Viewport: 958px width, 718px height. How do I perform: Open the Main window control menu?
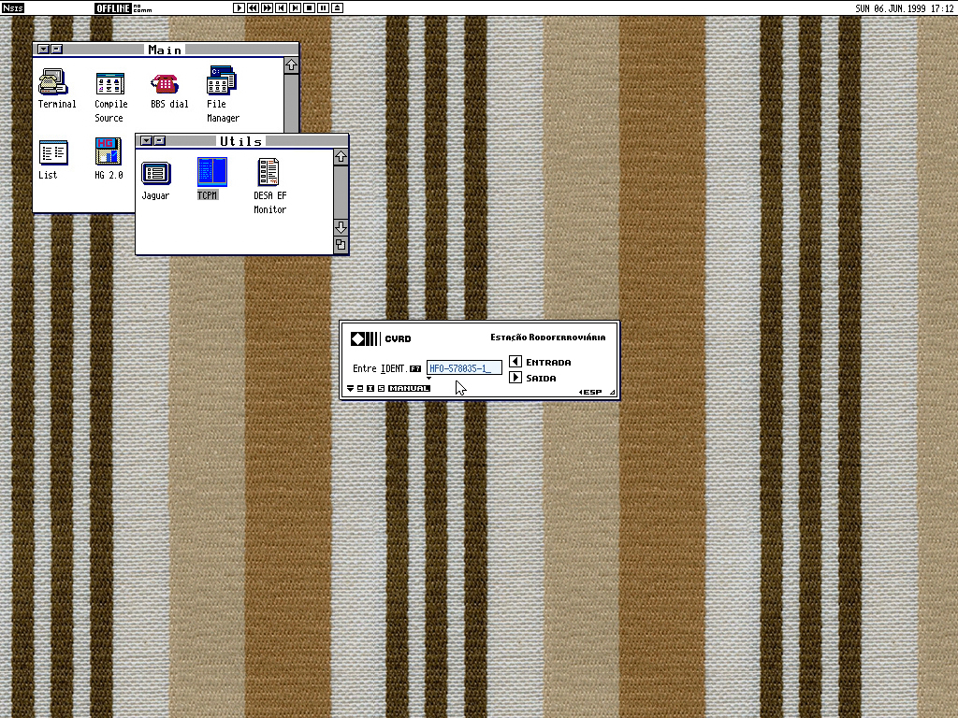pos(43,50)
